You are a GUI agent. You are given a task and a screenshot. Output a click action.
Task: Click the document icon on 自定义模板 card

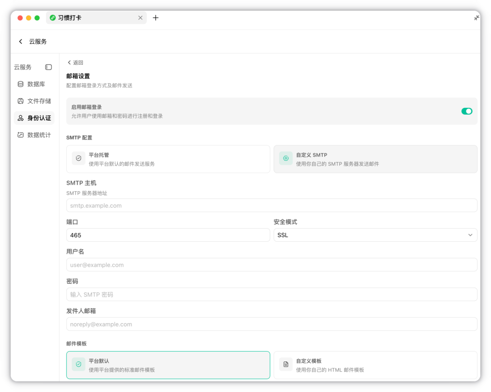pos(286,364)
